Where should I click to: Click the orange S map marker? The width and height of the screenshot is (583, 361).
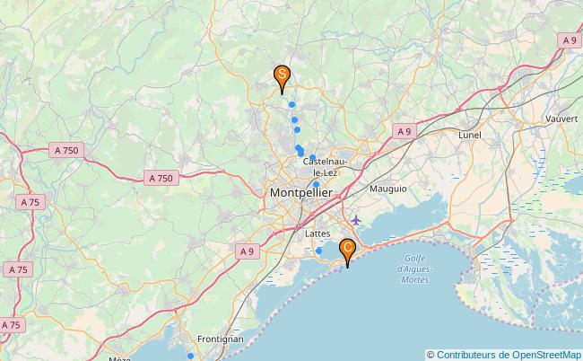point(282,76)
